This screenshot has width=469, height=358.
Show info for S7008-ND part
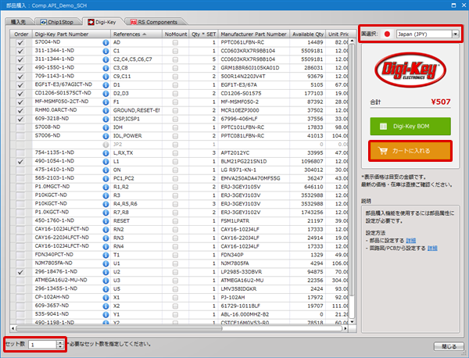point(106,127)
